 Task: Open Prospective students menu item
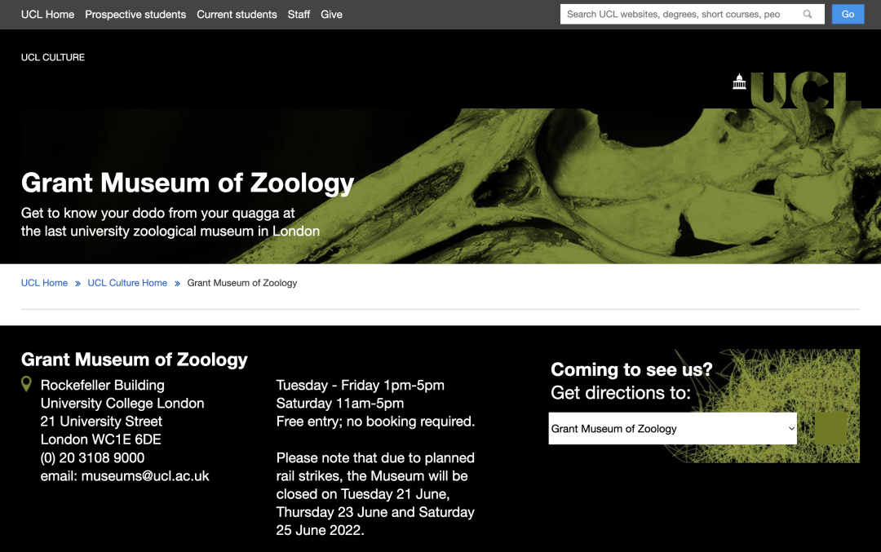pos(135,15)
